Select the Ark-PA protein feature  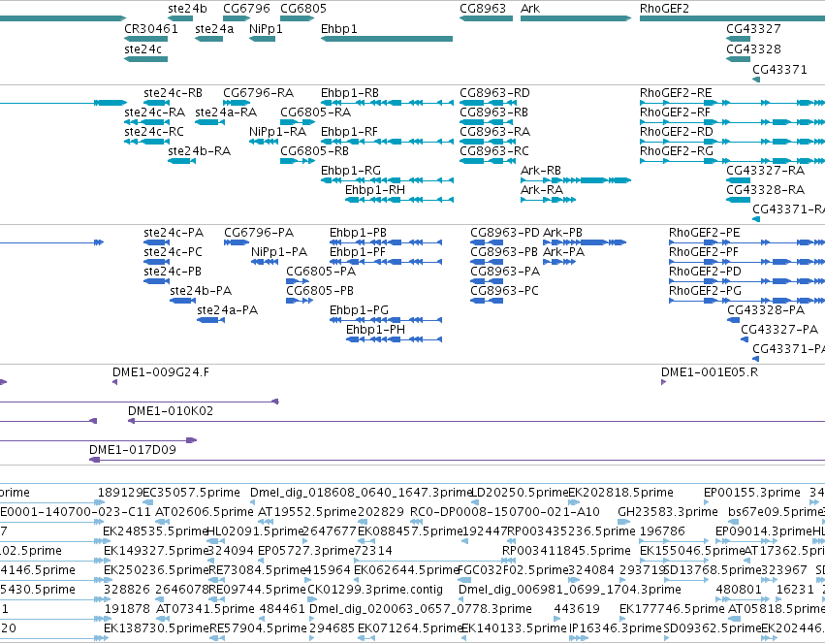click(559, 262)
